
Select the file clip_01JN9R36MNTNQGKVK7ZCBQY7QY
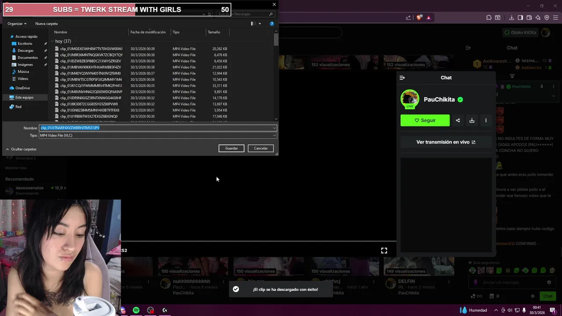click(x=91, y=55)
